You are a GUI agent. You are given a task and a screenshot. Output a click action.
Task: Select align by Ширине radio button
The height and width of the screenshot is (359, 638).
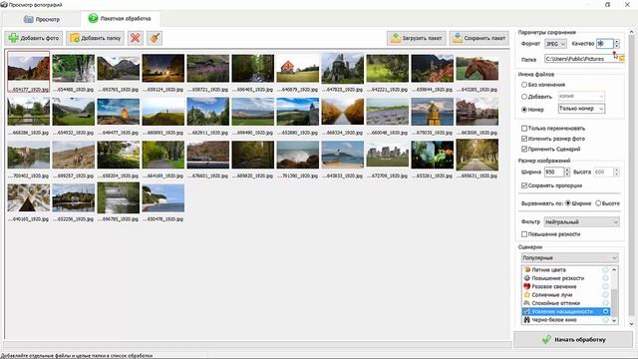point(568,203)
